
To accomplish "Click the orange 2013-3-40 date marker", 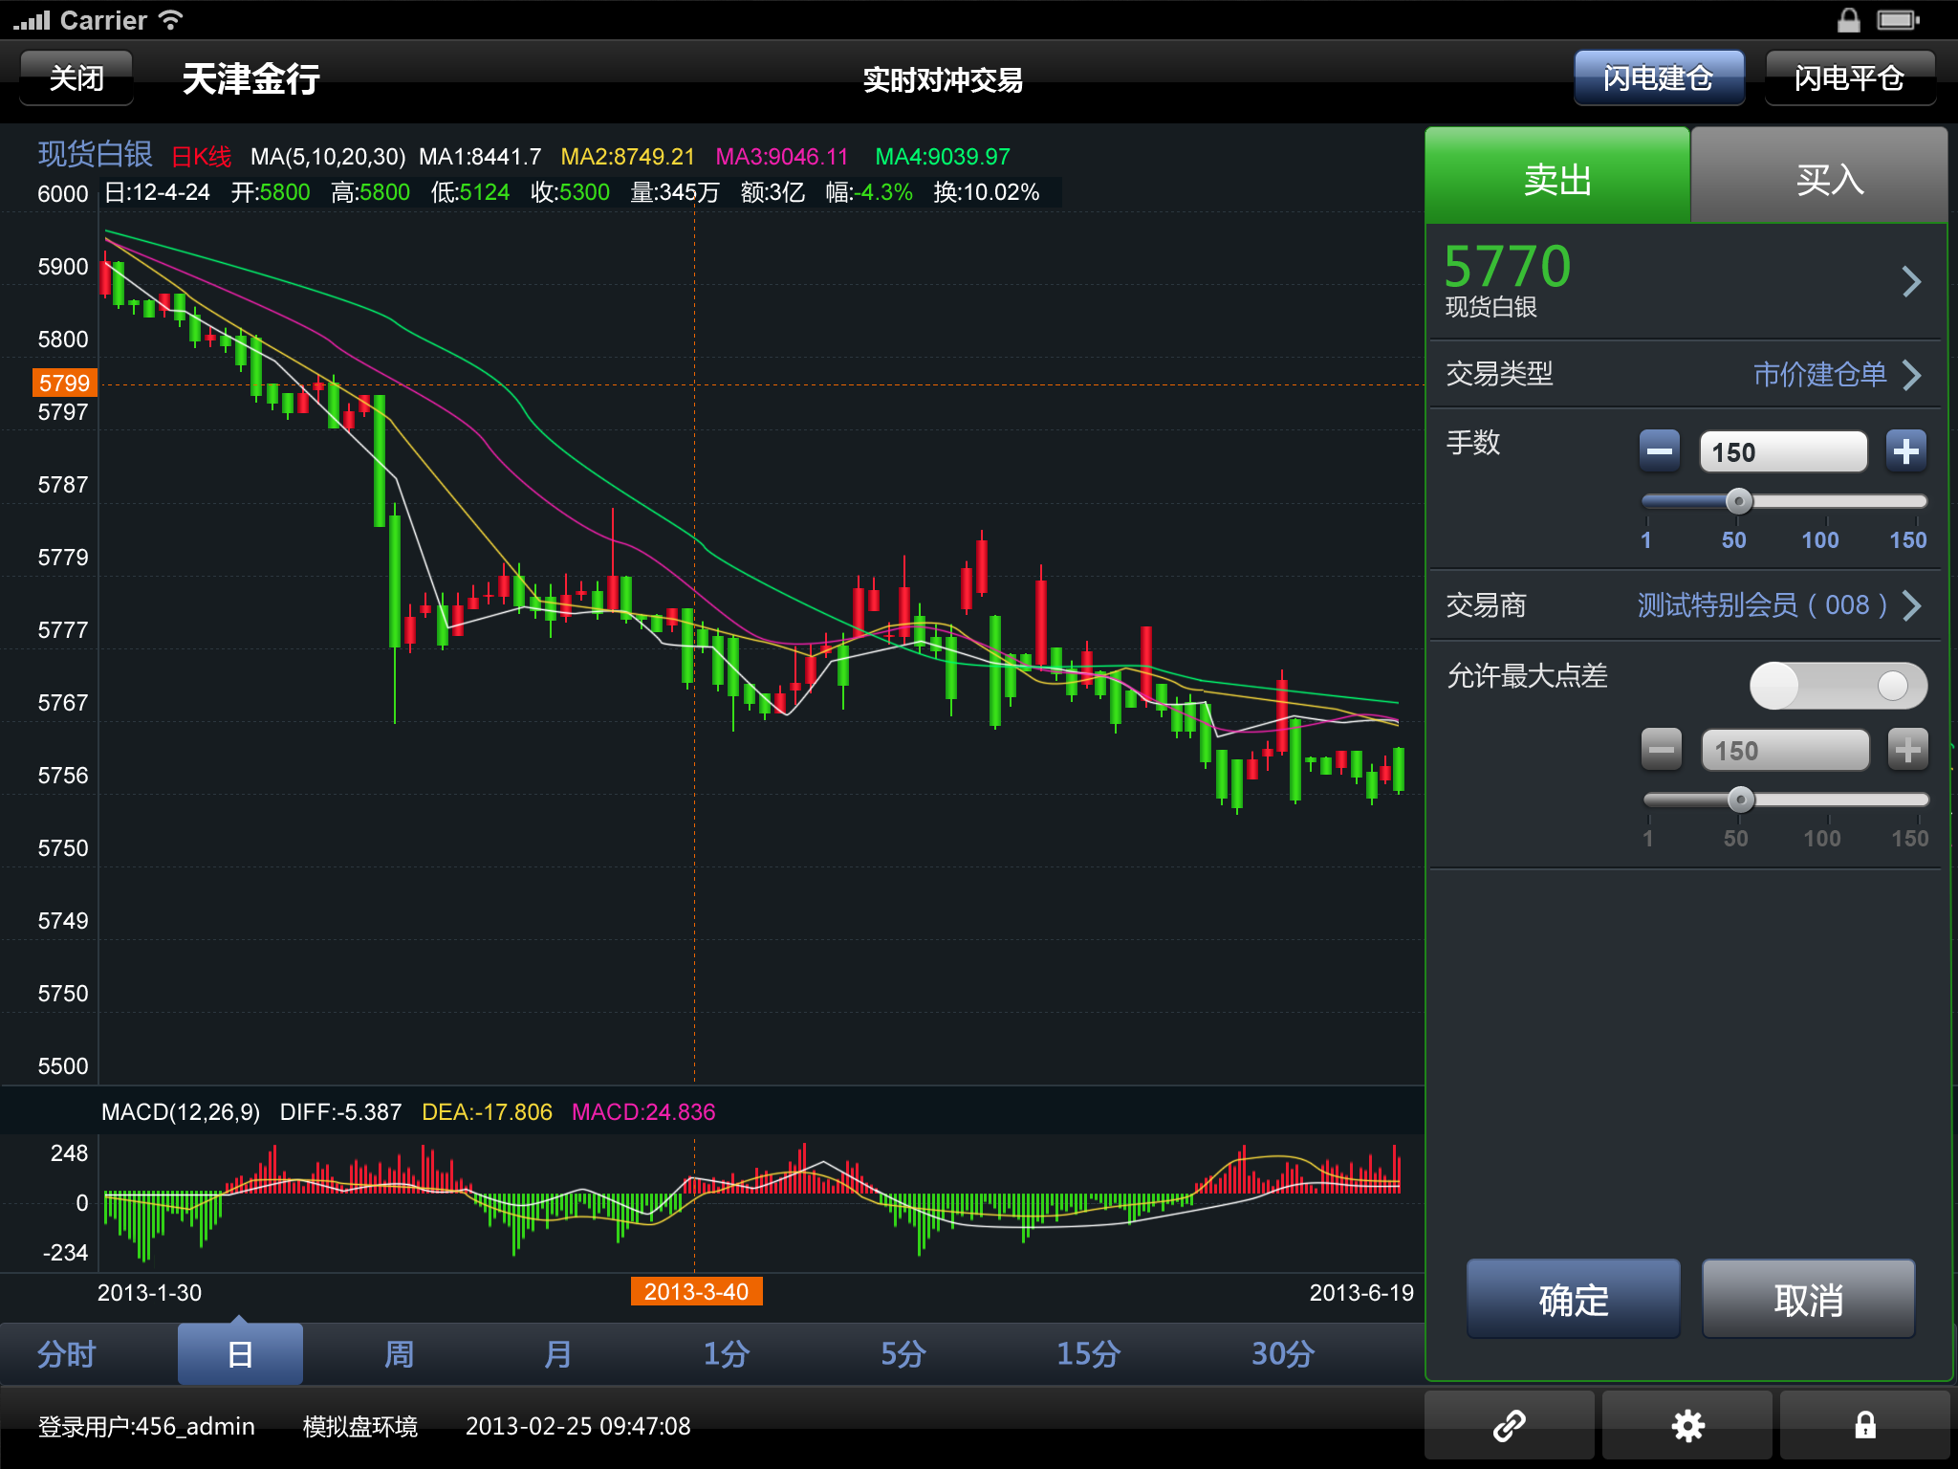I will (x=696, y=1291).
